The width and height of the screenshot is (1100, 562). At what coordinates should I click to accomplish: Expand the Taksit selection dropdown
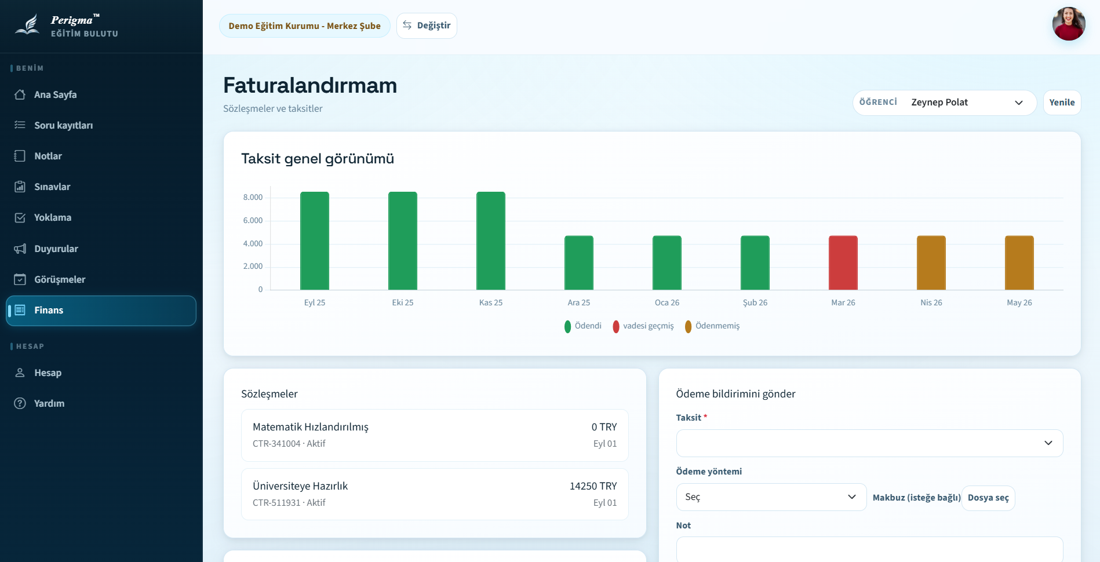click(x=869, y=443)
